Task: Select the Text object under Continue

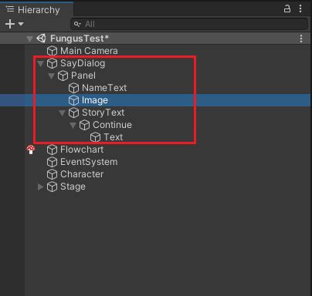Action: click(114, 137)
